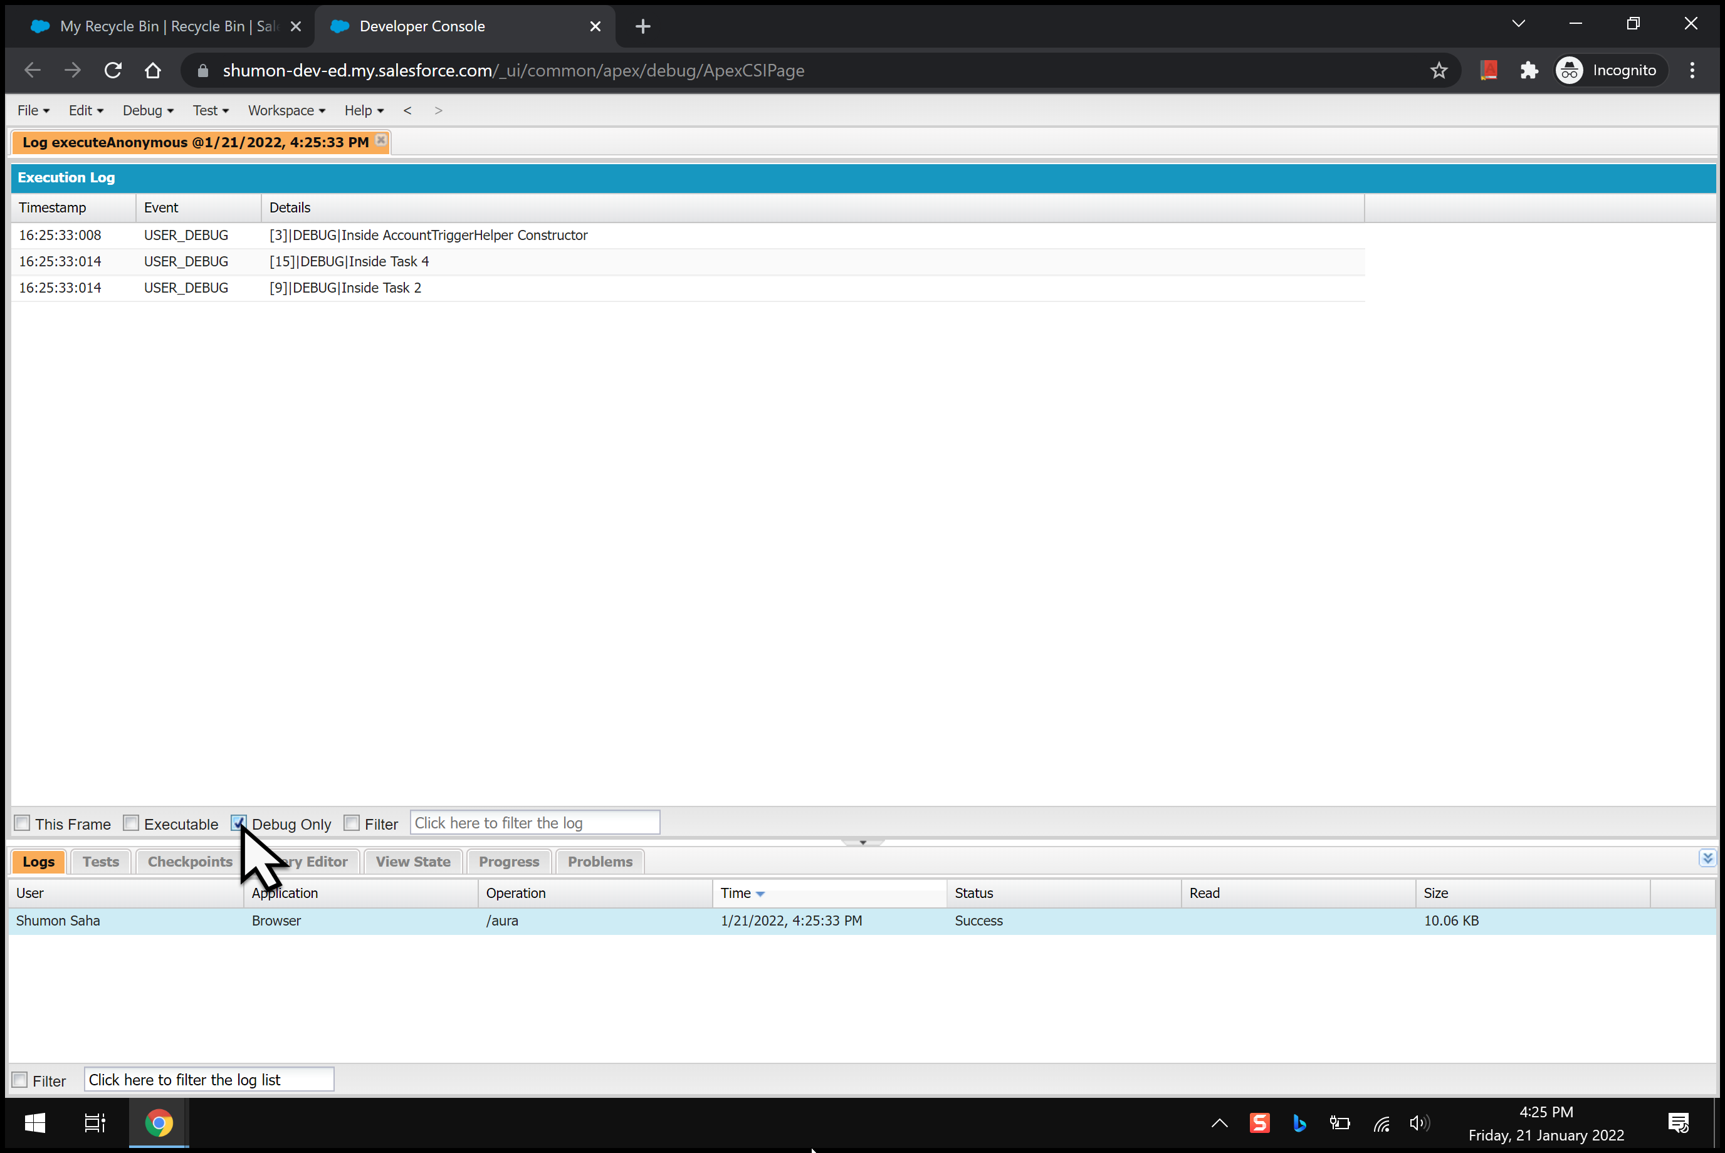
Task: Open Windows notification center
Action: point(1678,1123)
